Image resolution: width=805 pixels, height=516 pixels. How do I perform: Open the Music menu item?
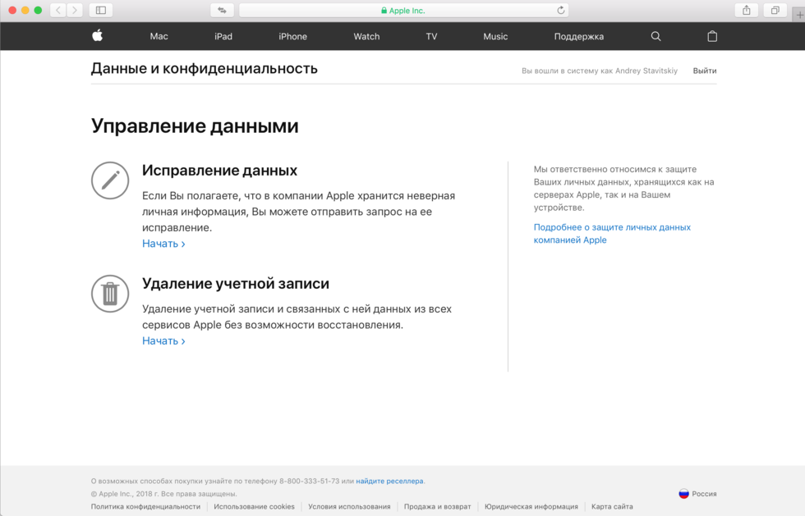(495, 36)
